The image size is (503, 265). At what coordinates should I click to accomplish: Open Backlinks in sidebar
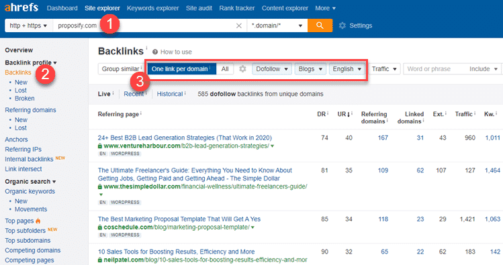coord(18,72)
